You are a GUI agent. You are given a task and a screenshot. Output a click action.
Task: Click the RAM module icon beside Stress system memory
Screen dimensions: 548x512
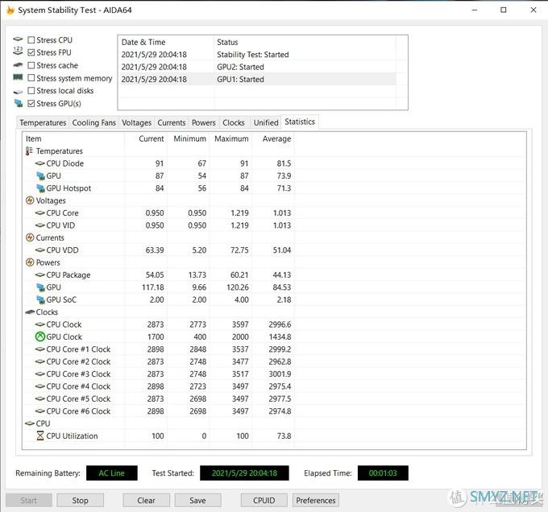pyautogui.click(x=18, y=77)
